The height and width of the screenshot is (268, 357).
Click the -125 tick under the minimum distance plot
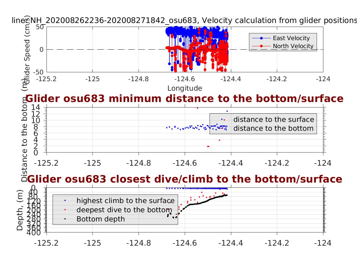point(92,163)
